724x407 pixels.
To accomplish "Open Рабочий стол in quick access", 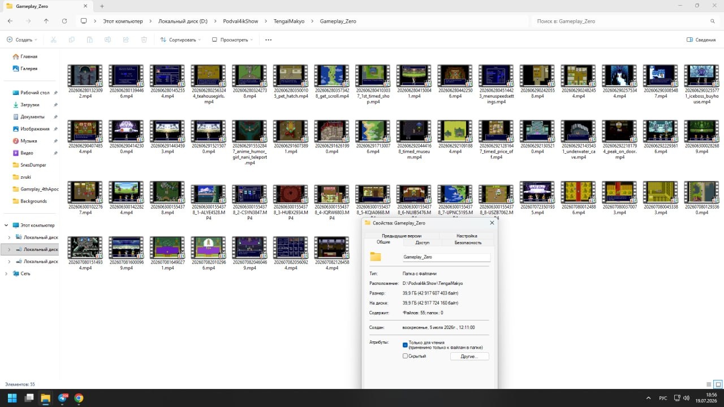I will (35, 93).
